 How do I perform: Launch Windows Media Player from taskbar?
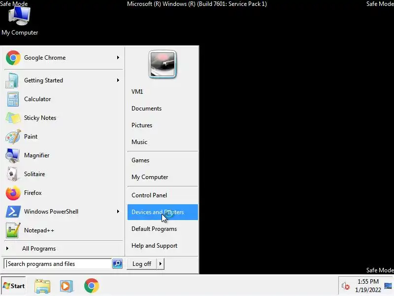coord(66,286)
